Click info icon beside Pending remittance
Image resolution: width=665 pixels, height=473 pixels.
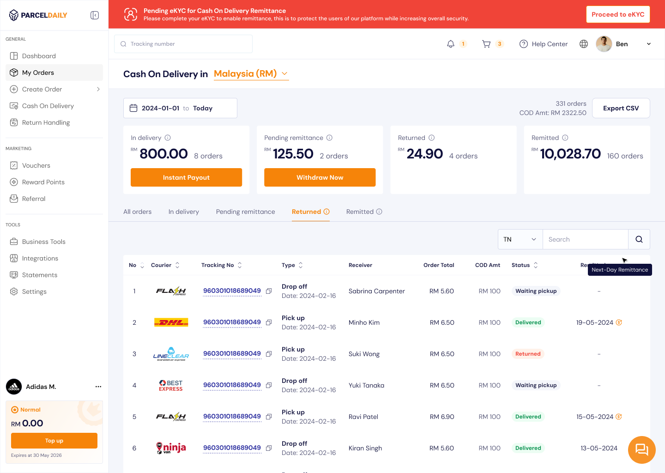click(329, 138)
